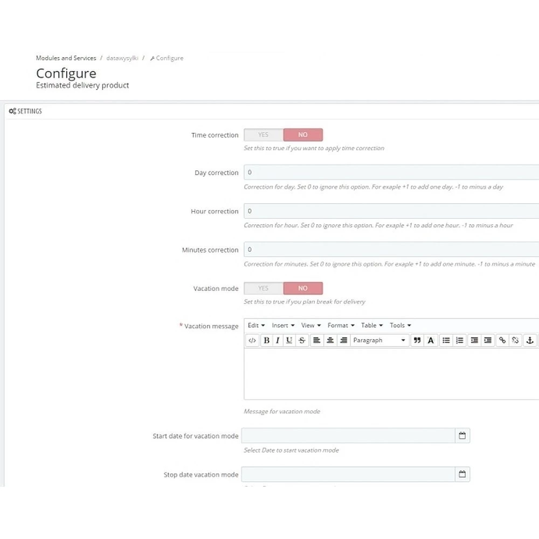This screenshot has height=539, width=539.
Task: Open the Insert menu in editor
Action: coord(283,325)
